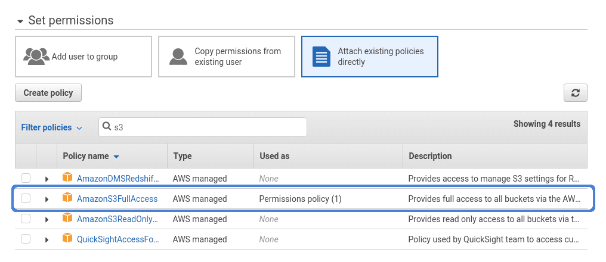The height and width of the screenshot is (262, 606).
Task: Click the S3 full access description text
Action: (x=494, y=199)
